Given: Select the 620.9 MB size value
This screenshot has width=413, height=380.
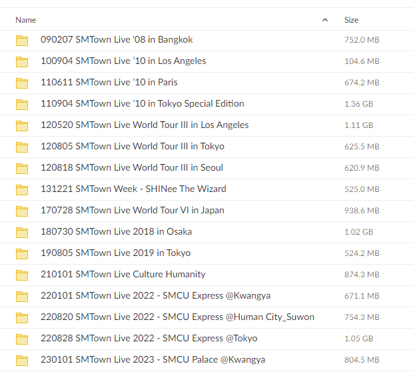Looking at the screenshot, I should click(x=362, y=168).
